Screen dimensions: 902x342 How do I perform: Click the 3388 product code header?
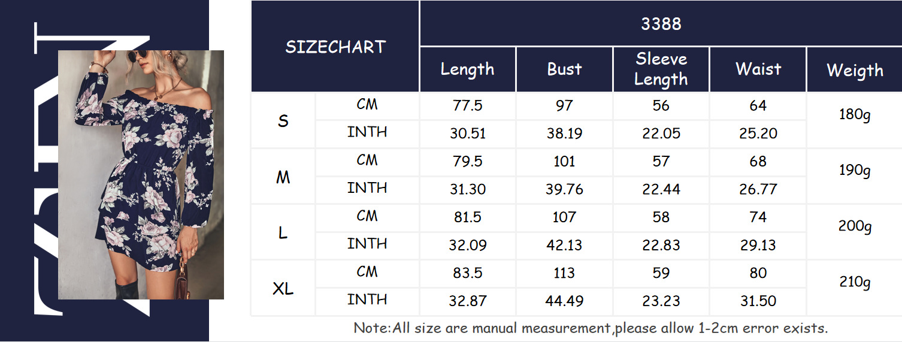click(x=661, y=23)
